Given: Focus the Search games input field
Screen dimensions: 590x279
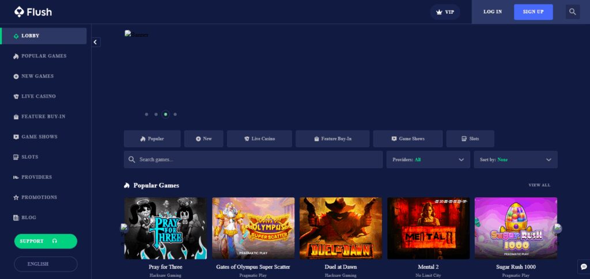Looking at the screenshot, I should (x=254, y=159).
